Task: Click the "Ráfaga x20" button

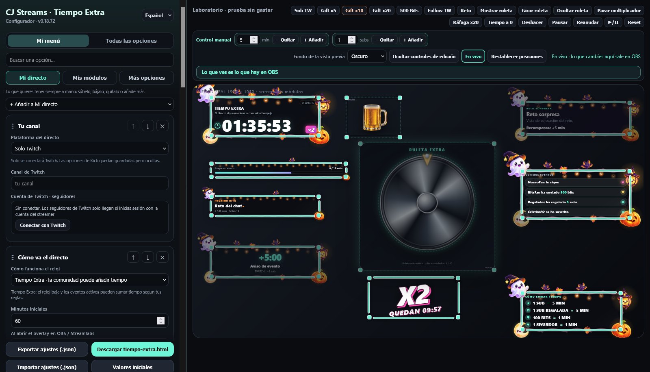Action: click(x=466, y=22)
